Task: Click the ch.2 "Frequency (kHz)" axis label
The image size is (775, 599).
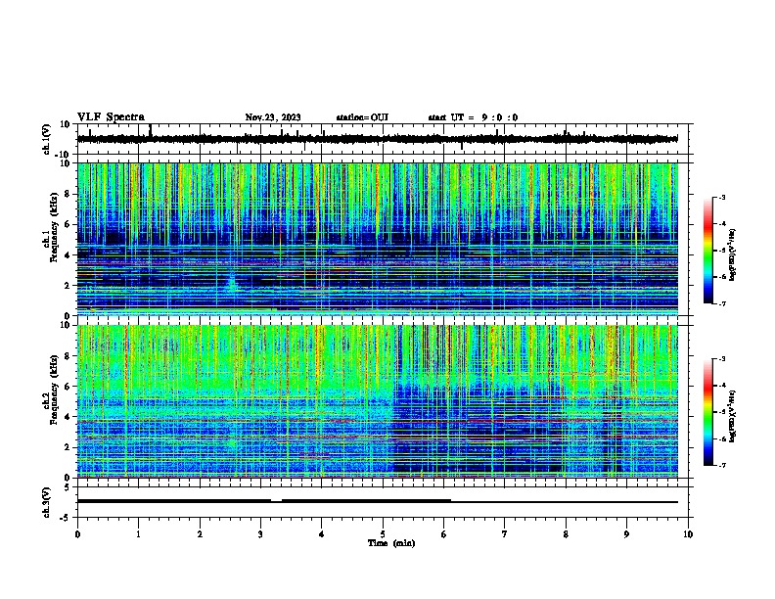Action: click(54, 390)
